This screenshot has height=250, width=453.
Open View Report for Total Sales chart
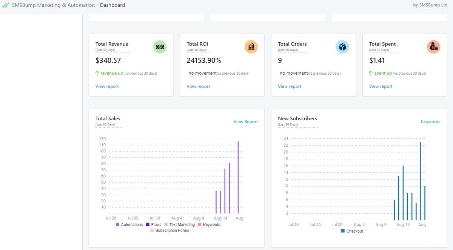click(x=246, y=122)
